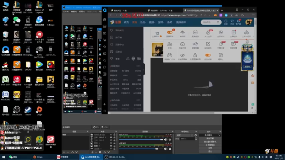Click Douyu homepage nav item
Screen dimensions: 285x160
[126, 22]
